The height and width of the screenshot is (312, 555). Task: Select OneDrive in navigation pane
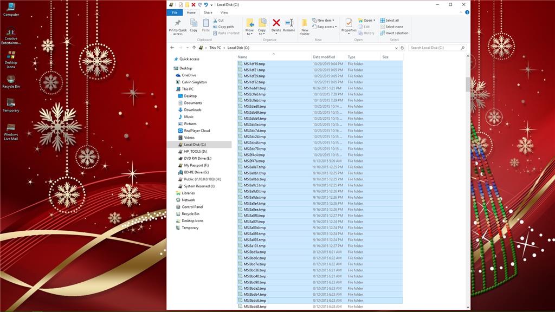click(x=189, y=75)
